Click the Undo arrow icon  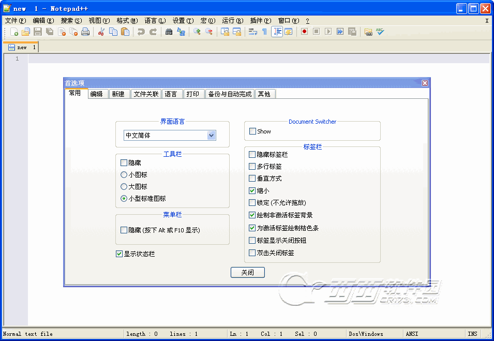(x=141, y=32)
